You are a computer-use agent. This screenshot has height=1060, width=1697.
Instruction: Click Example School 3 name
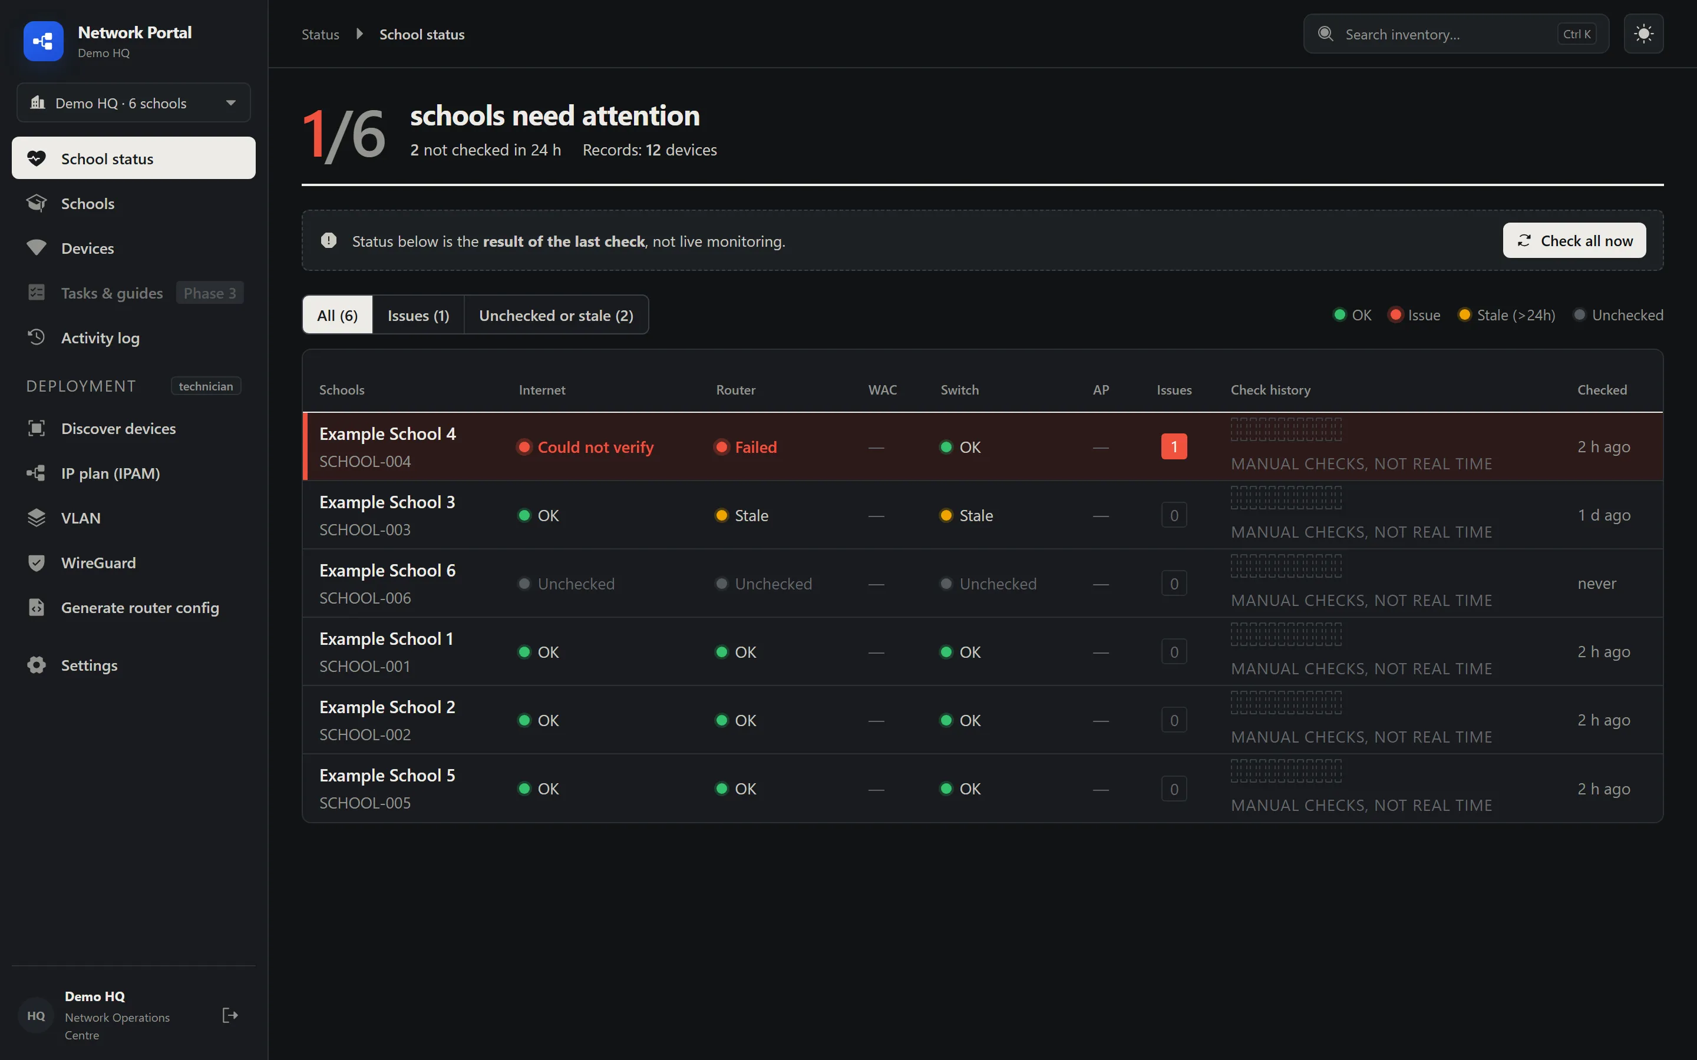pyautogui.click(x=387, y=502)
